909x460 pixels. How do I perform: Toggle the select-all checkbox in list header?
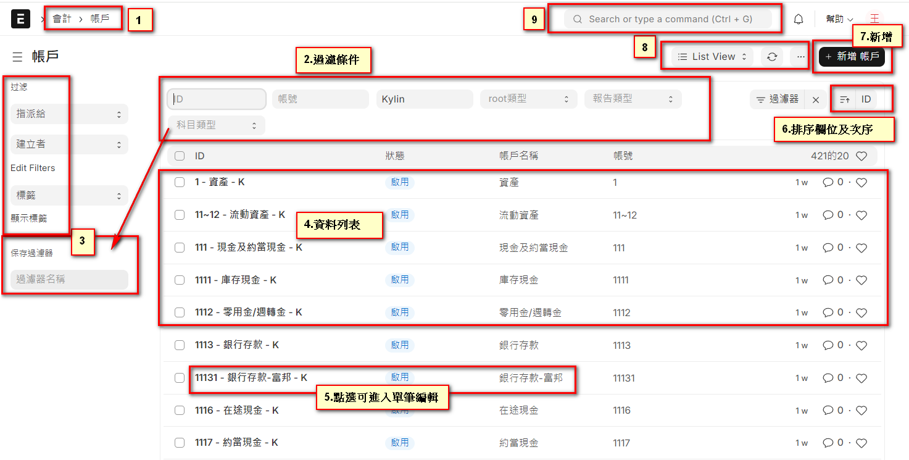(x=180, y=156)
